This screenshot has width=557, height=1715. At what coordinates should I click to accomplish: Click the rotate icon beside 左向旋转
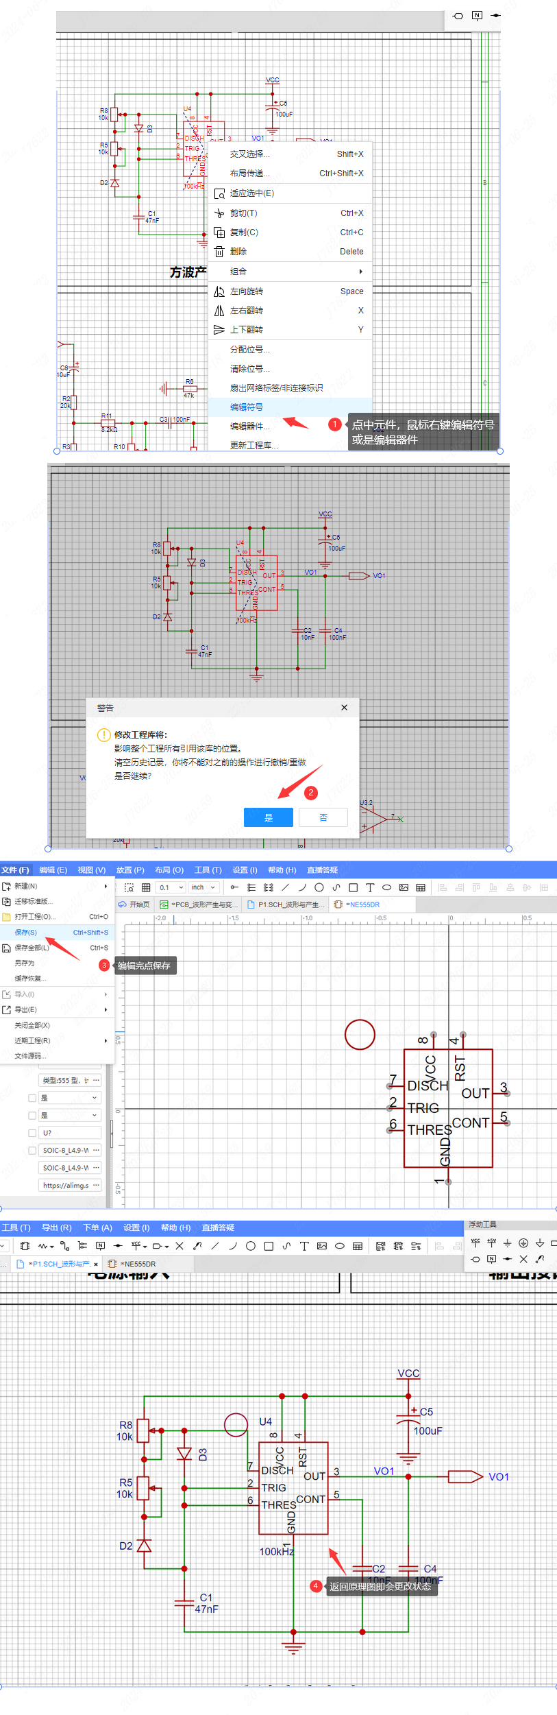coord(219,291)
